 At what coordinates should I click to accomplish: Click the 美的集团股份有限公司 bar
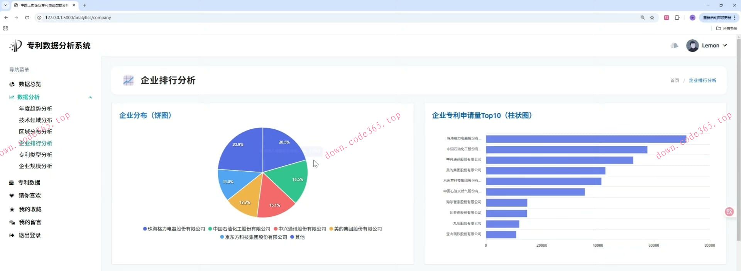pyautogui.click(x=545, y=171)
